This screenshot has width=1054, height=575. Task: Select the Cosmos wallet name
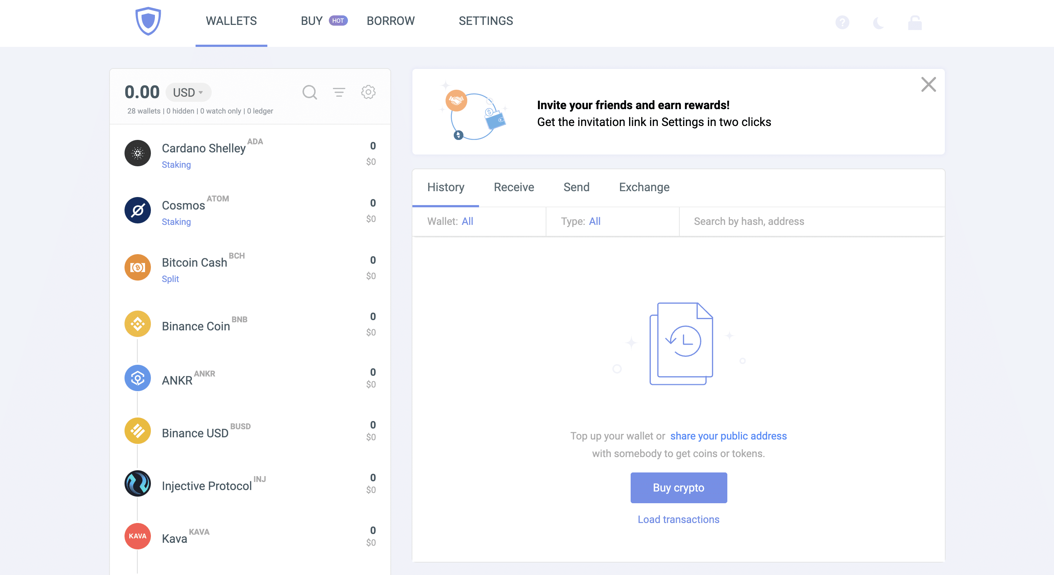click(183, 205)
